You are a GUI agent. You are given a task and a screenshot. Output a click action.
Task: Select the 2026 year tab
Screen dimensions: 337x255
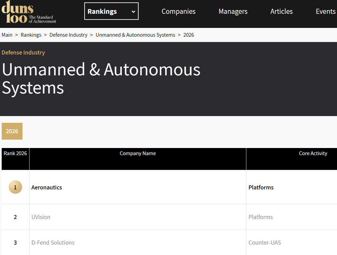click(12, 131)
